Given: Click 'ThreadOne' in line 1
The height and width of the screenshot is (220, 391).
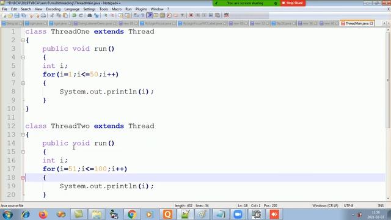Looking at the screenshot, I should click(x=70, y=31).
